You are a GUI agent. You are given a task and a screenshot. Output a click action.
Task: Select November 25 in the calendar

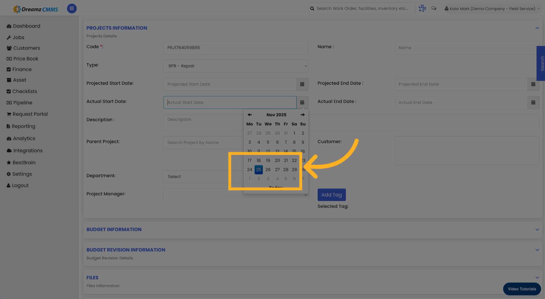point(258,169)
